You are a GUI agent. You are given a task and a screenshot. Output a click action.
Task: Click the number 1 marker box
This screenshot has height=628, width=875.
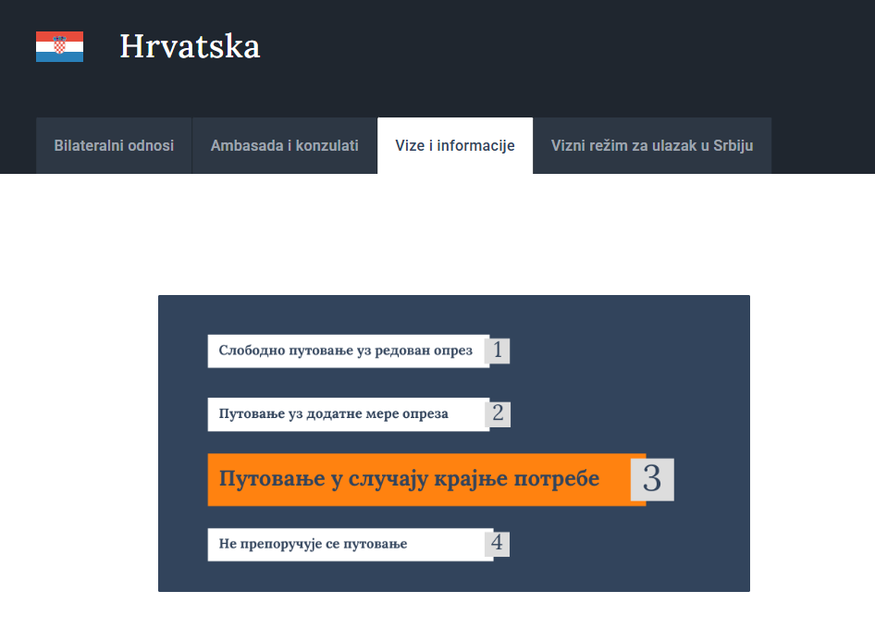click(x=499, y=351)
